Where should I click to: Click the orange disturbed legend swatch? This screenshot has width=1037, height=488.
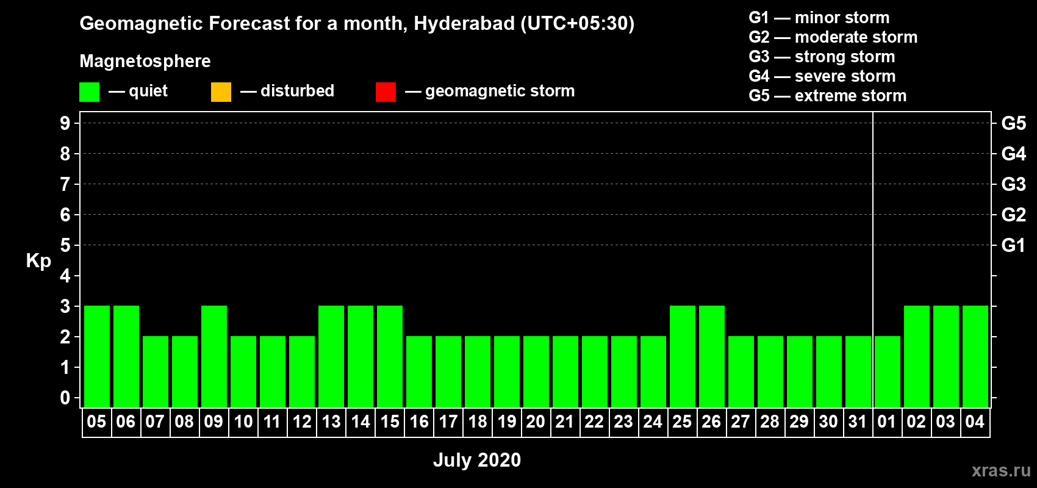221,92
